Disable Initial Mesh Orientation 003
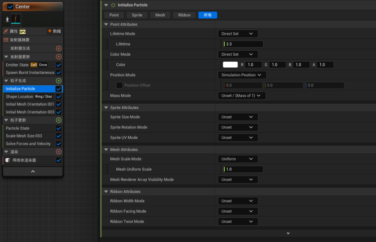 pyautogui.click(x=58, y=112)
